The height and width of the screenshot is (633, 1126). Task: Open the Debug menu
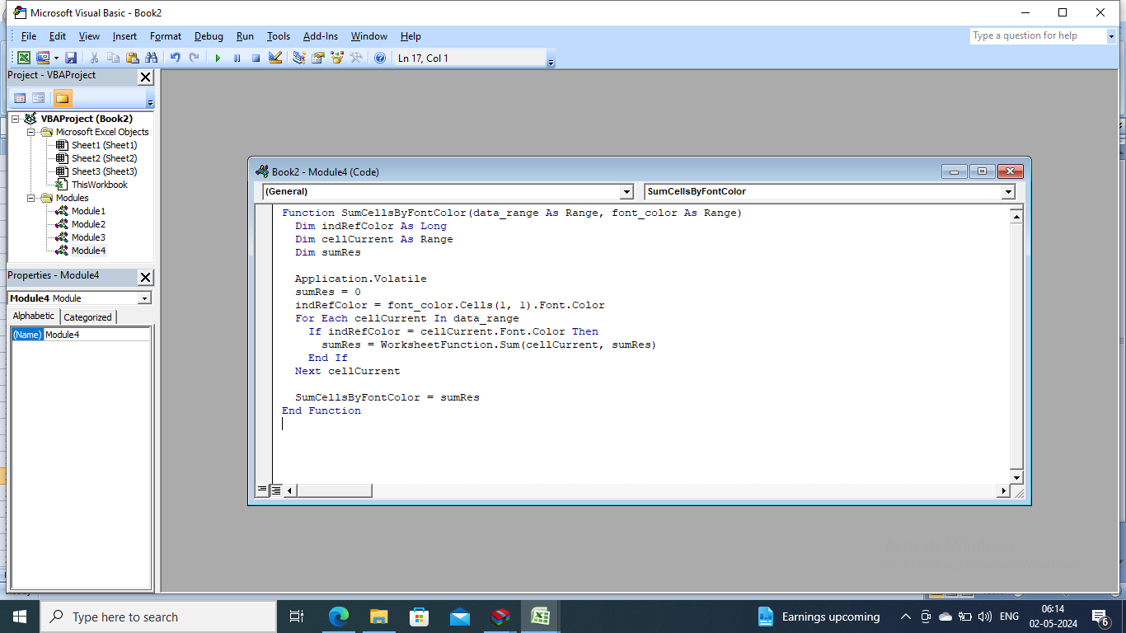(209, 36)
